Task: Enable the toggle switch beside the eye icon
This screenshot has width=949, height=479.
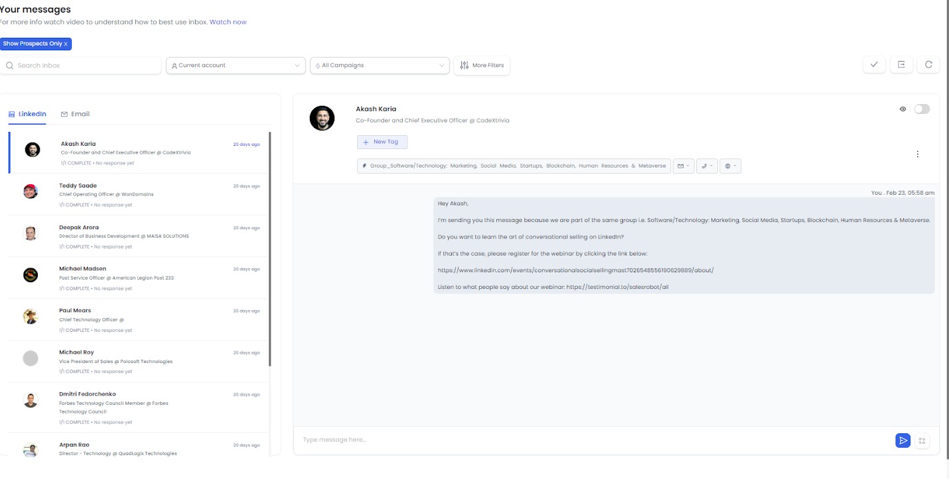Action: pos(922,109)
